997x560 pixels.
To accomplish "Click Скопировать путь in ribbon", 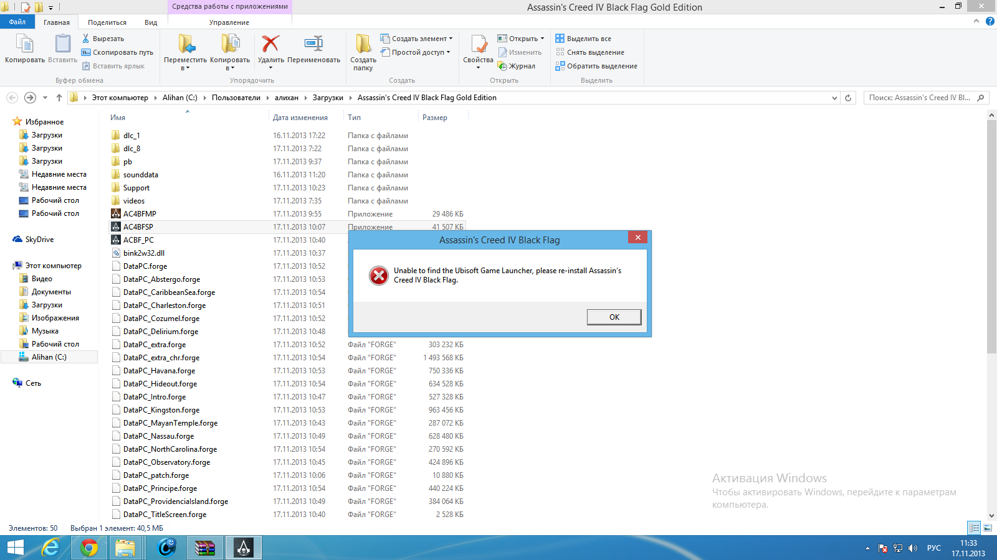I will [117, 52].
